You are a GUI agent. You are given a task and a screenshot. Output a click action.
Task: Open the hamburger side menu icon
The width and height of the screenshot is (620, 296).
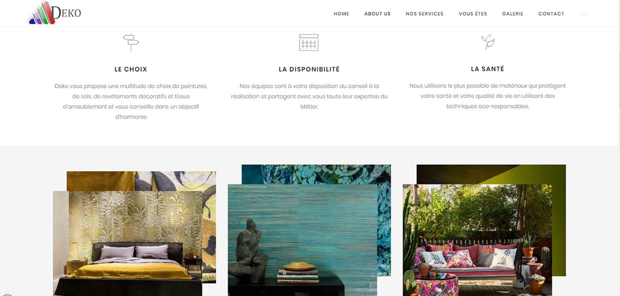click(x=584, y=14)
